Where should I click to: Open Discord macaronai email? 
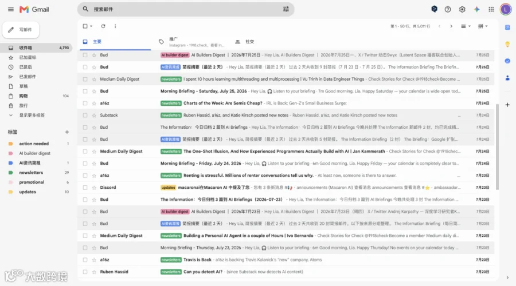point(286,188)
